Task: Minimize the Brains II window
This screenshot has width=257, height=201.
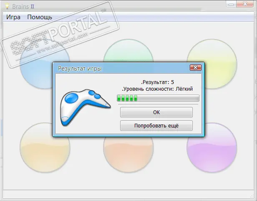Action: (231, 5)
